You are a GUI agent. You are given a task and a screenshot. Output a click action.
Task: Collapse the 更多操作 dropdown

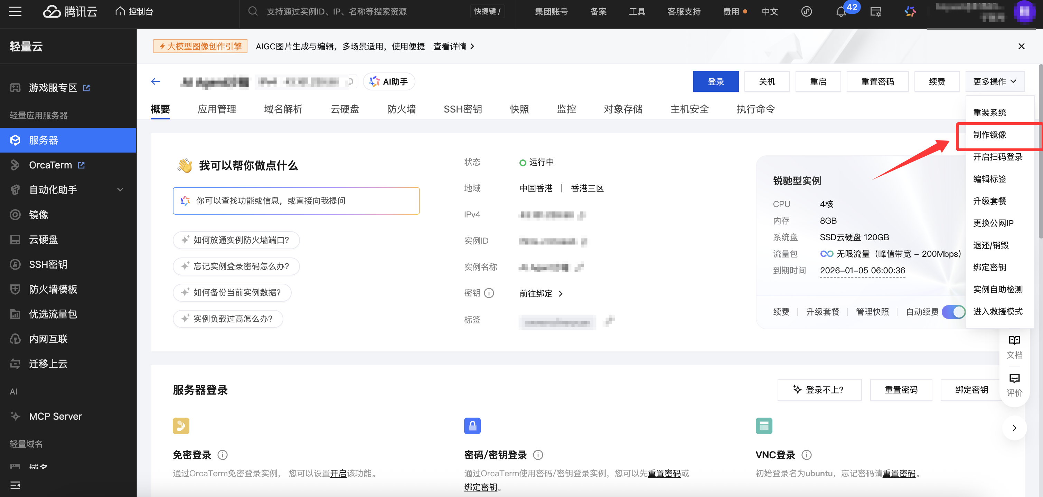(995, 82)
